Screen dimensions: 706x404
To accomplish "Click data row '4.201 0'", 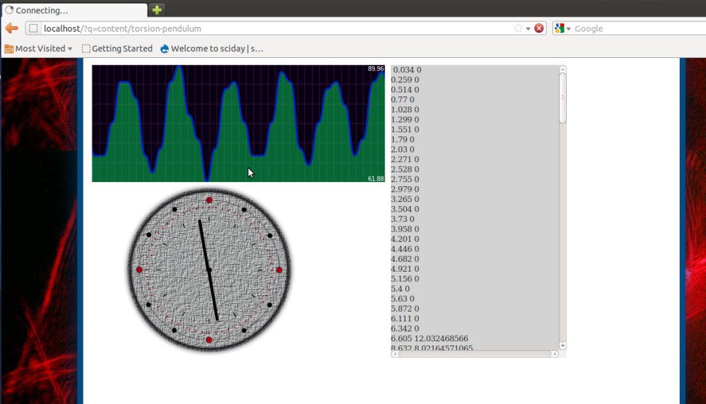I will click(x=405, y=239).
